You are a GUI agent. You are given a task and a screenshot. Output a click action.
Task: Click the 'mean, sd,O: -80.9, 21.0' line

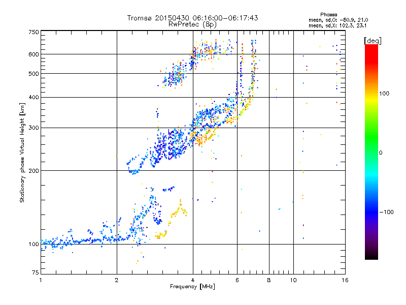click(338, 20)
